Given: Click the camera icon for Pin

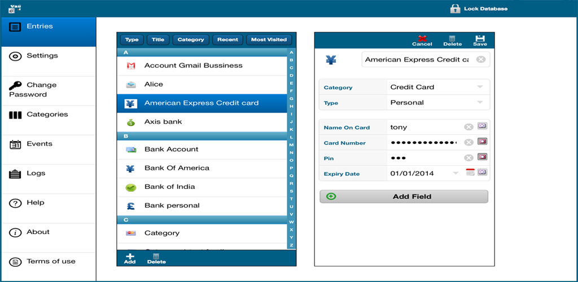Looking at the screenshot, I should coord(482,157).
